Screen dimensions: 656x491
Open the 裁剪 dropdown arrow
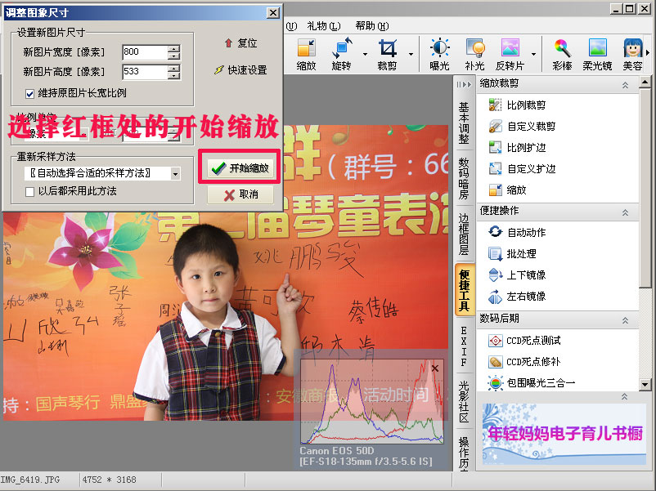click(x=411, y=54)
